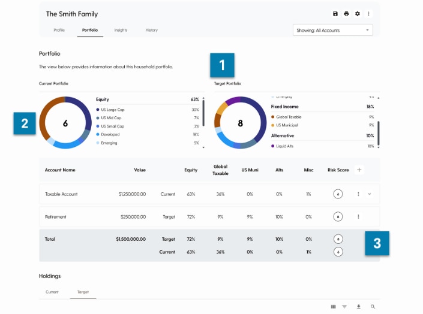Go to the Profile tab
Screen dimensions: 423x314
click(x=59, y=30)
